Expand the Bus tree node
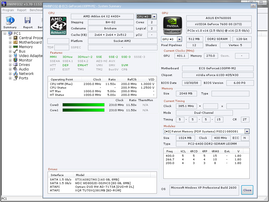 (10, 51)
